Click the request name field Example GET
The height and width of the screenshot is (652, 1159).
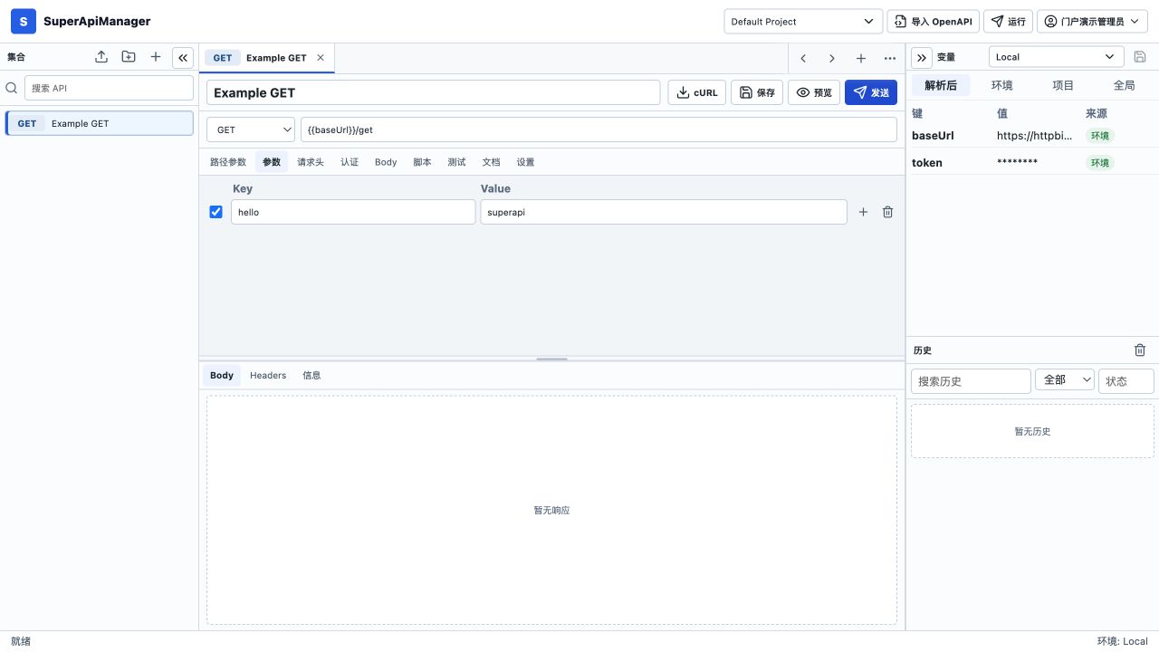(433, 92)
